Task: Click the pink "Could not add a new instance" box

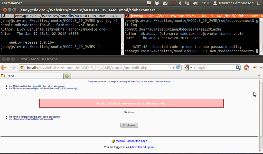Action: [131, 103]
